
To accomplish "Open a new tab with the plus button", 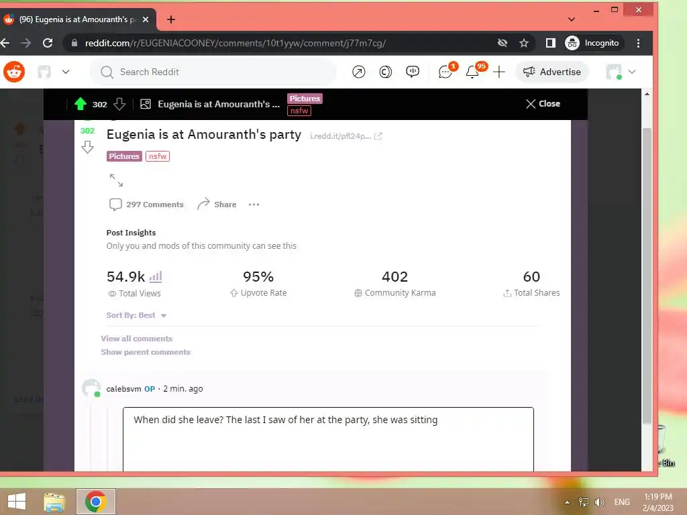I will click(x=171, y=19).
